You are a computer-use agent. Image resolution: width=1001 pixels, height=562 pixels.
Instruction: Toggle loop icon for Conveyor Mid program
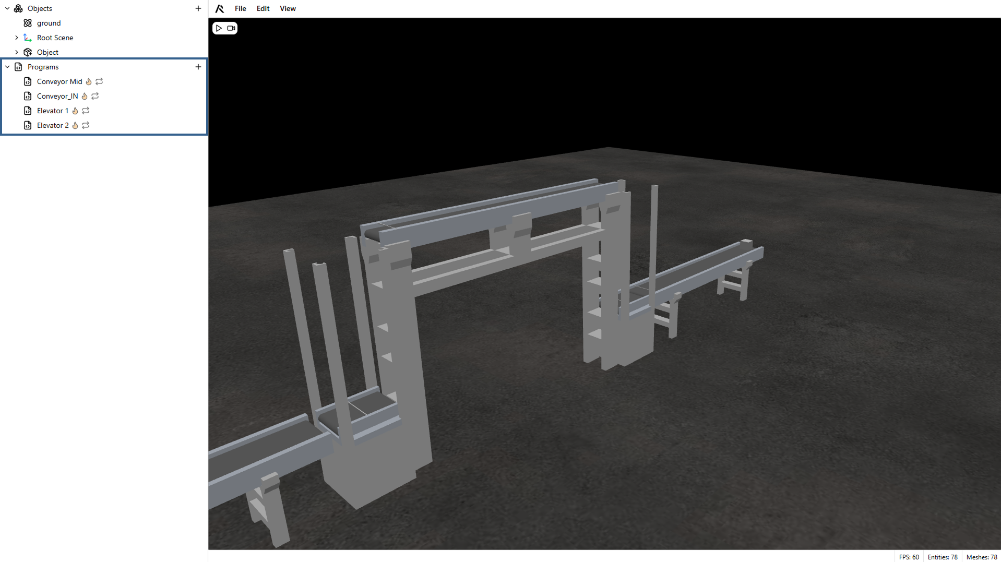[x=99, y=81]
